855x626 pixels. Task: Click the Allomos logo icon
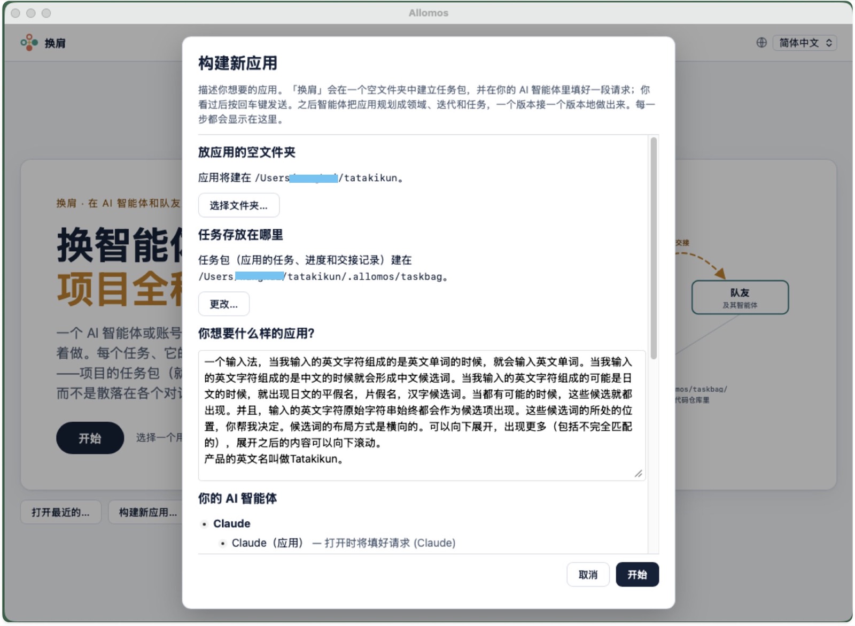coord(29,42)
